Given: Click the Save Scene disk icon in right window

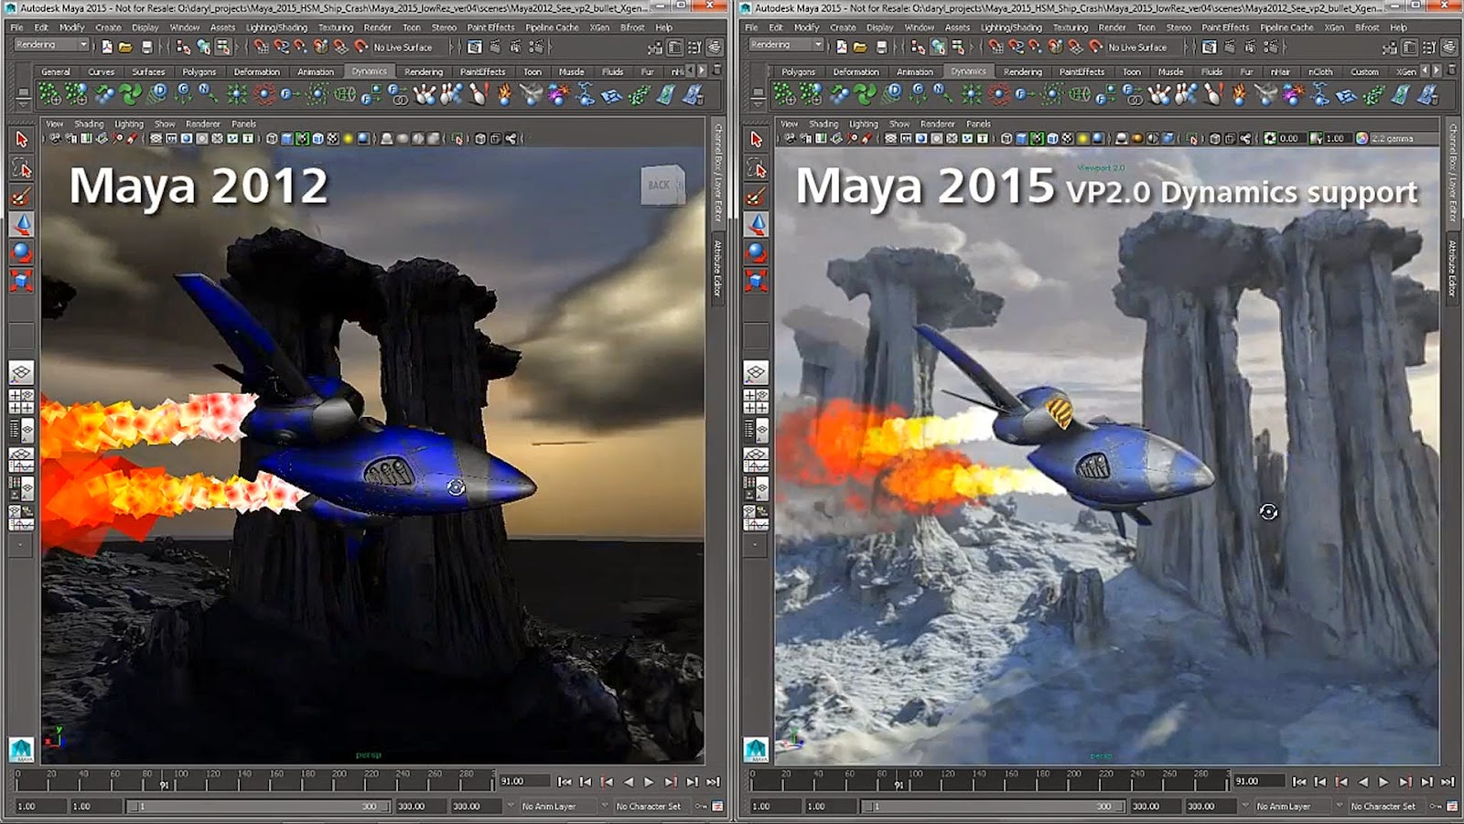Looking at the screenshot, I should point(881,47).
